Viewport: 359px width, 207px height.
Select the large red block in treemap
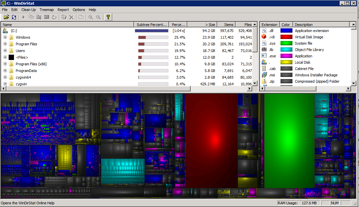pos(212,140)
